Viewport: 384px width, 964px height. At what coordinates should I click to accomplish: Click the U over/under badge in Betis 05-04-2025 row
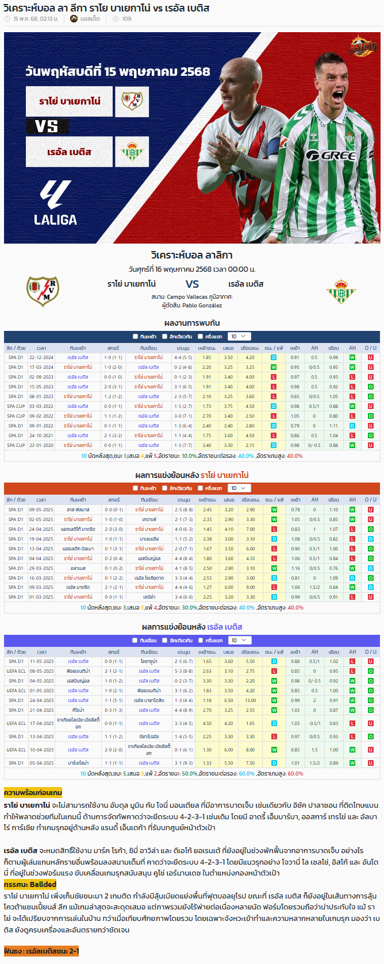(371, 763)
